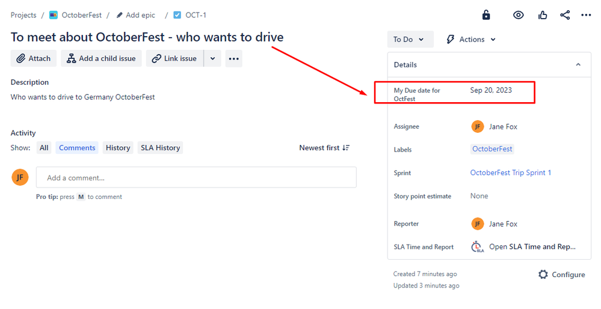The height and width of the screenshot is (309, 601).
Task: Go to OctoberFest project breadcrumb
Action: 82,15
